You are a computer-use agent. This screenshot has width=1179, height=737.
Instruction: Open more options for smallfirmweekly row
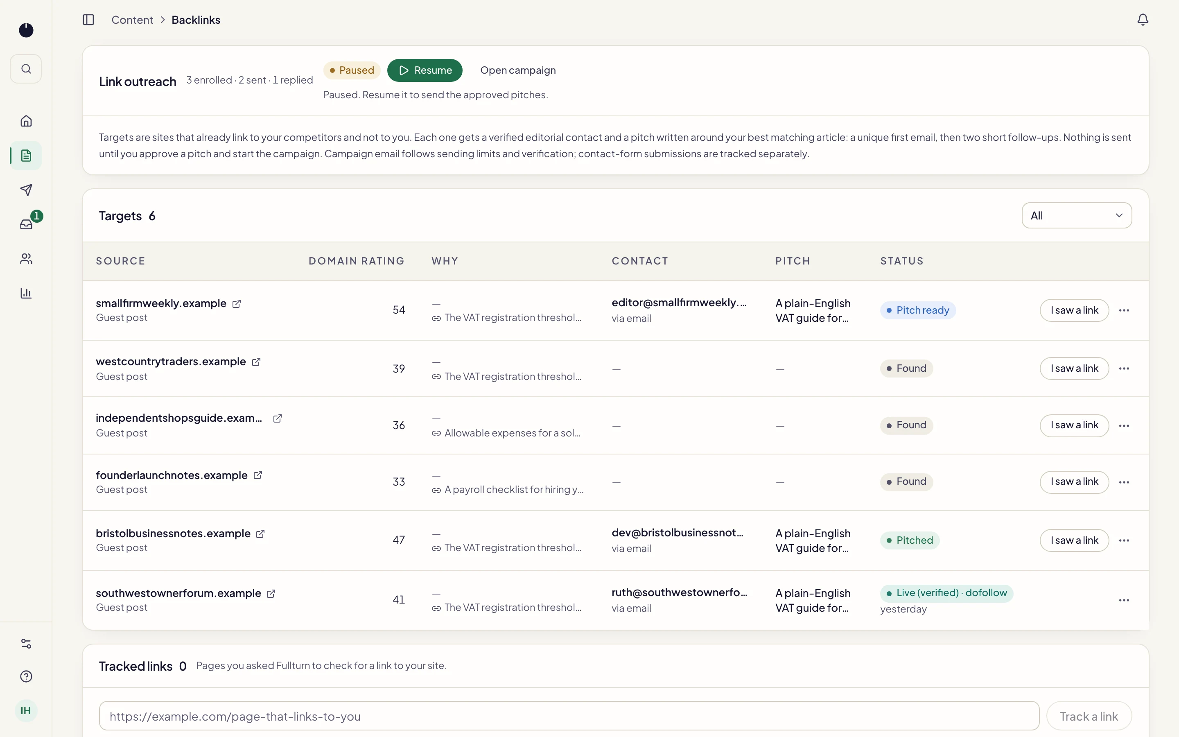click(x=1124, y=310)
